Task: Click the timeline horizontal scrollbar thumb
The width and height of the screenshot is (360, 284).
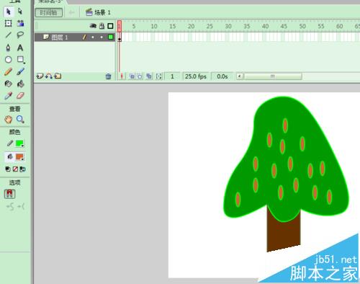Action: (273, 76)
